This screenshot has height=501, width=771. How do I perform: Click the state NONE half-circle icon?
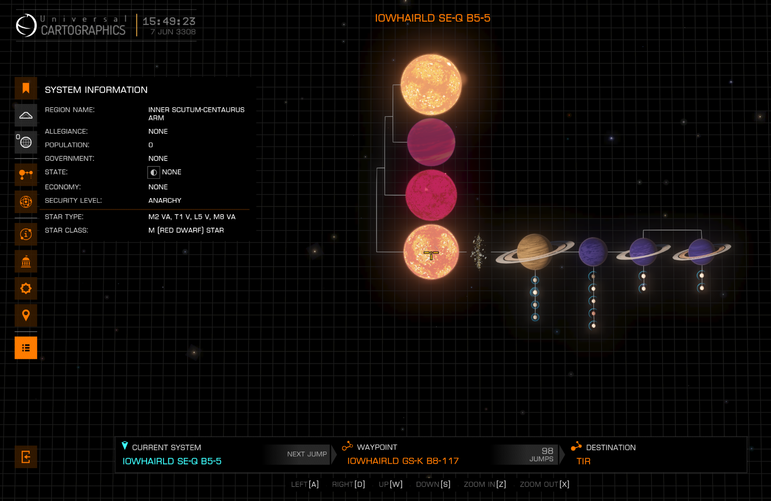pos(154,173)
